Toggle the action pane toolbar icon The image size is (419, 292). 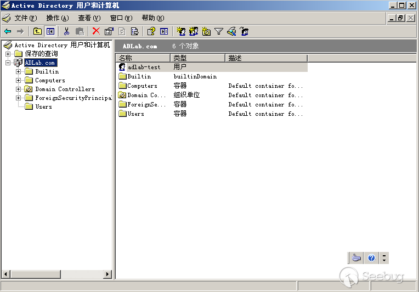(x=164, y=31)
